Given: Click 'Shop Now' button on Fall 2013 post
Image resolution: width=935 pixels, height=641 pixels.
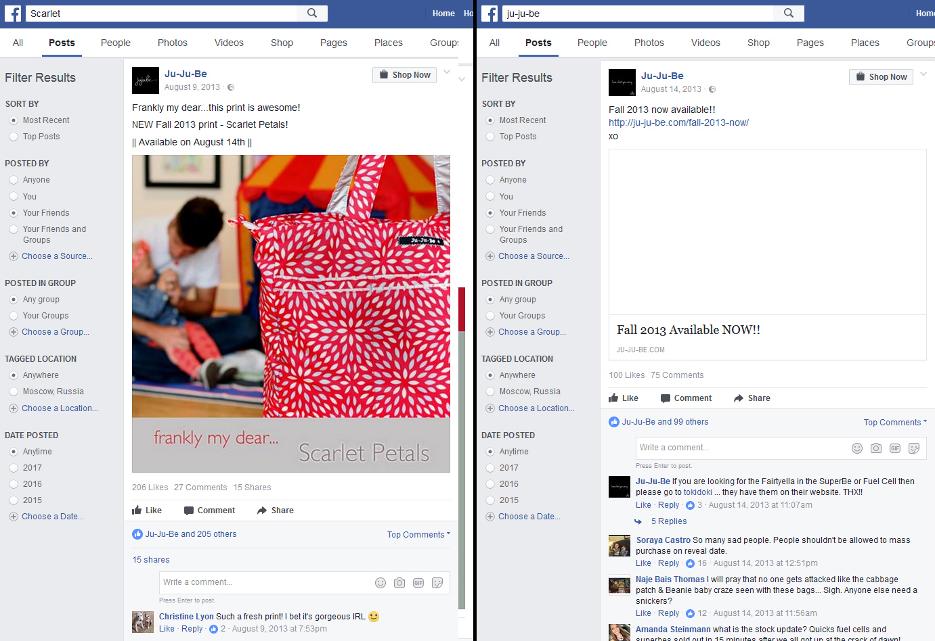Looking at the screenshot, I should tap(881, 77).
